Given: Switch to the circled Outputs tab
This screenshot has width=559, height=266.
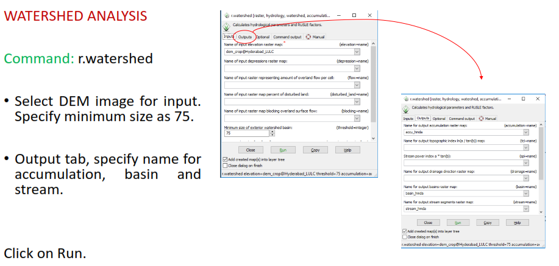Looking at the screenshot, I should tap(245, 37).
